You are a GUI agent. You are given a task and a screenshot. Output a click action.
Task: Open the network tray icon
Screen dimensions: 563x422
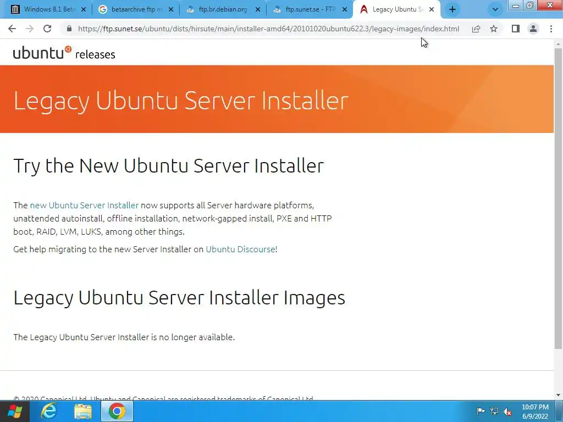click(x=494, y=411)
